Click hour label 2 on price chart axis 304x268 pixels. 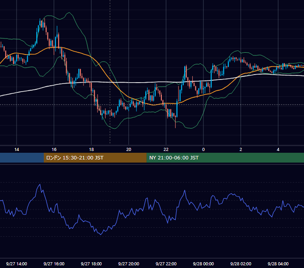coord(241,150)
